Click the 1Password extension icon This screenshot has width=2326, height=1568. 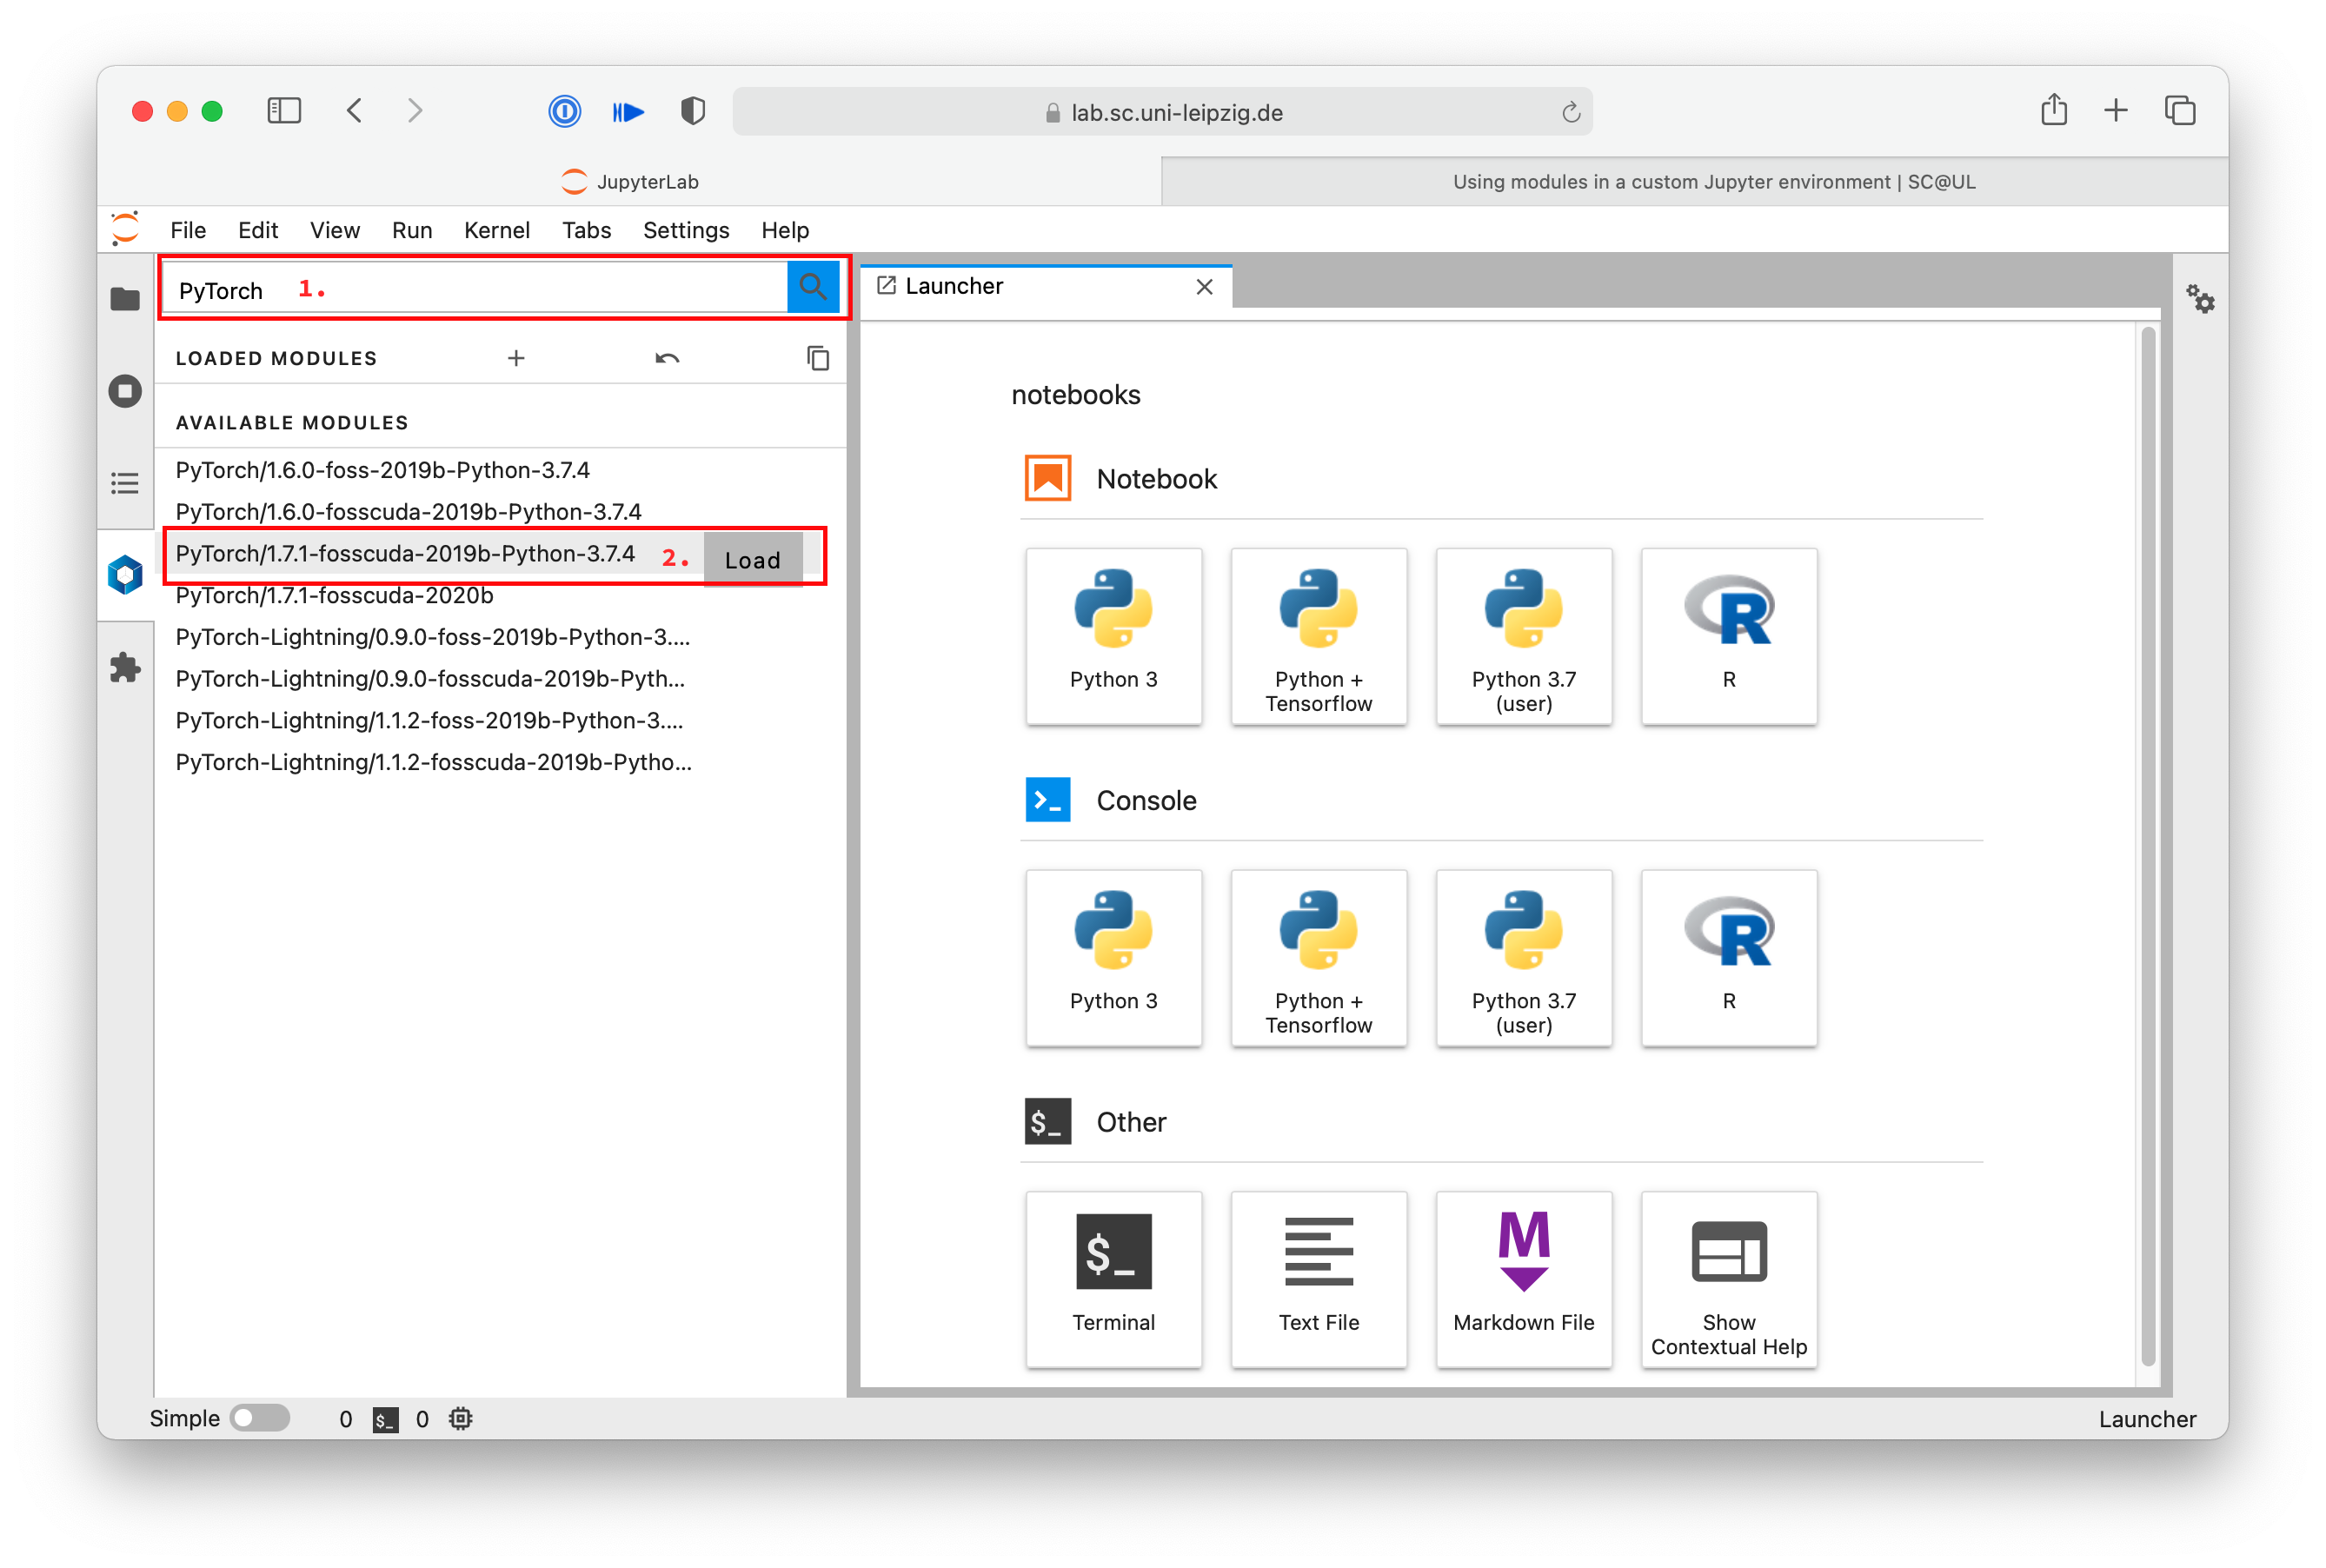(564, 110)
